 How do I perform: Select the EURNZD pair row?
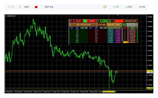tap(132, 40)
